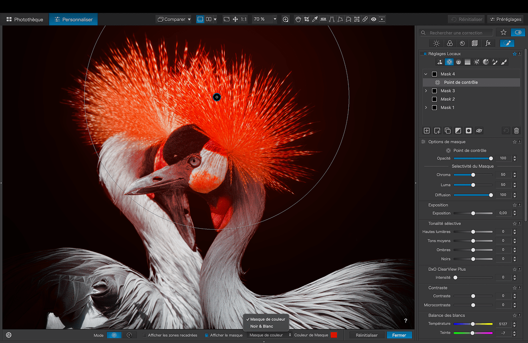Select the graduated filter mask tool
528x343 pixels.
pyautogui.click(x=467, y=62)
